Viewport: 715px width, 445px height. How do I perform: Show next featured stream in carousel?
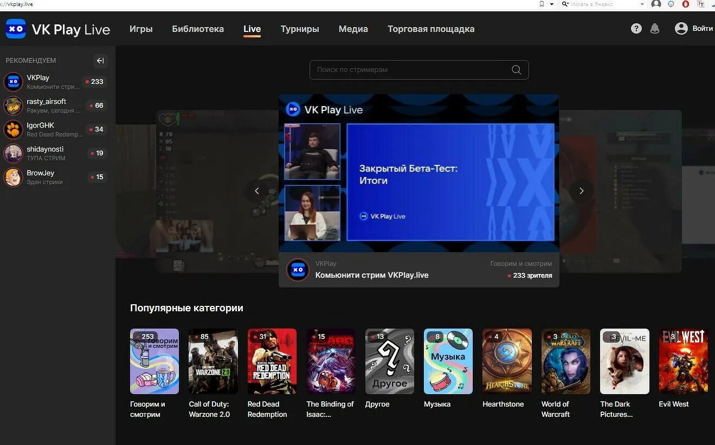[x=581, y=191]
